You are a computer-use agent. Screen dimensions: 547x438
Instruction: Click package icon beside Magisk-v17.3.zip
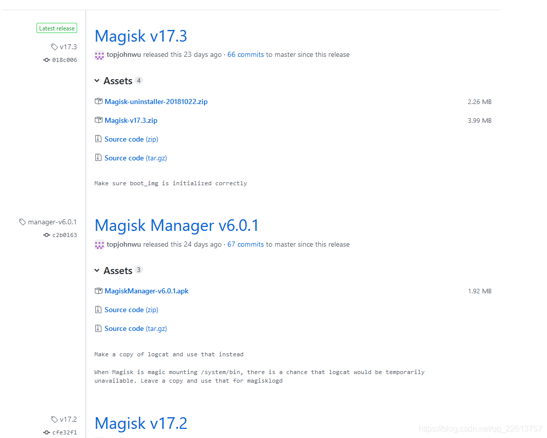98,120
